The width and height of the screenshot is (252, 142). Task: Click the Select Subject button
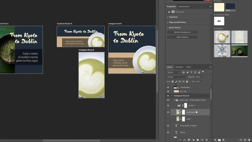pos(182,37)
